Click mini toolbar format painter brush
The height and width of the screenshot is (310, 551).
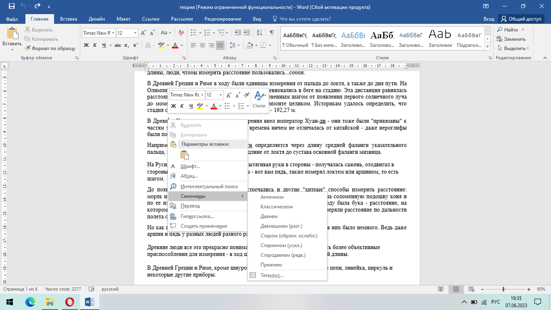[x=246, y=95]
